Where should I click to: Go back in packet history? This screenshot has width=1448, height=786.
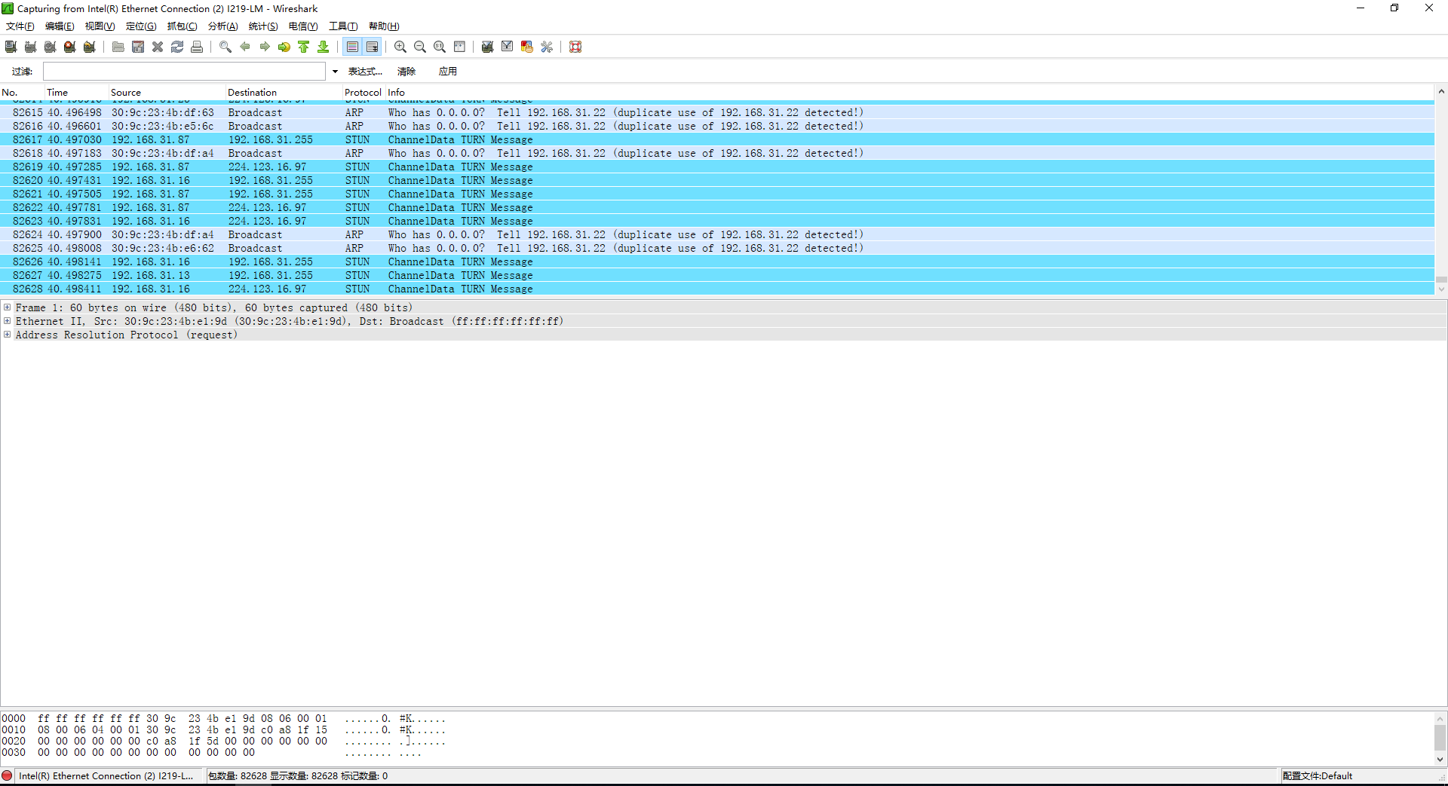pyautogui.click(x=245, y=47)
